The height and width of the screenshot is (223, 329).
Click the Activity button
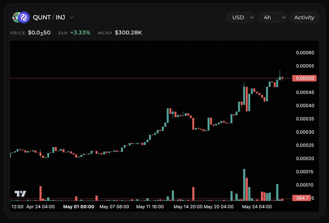point(304,17)
